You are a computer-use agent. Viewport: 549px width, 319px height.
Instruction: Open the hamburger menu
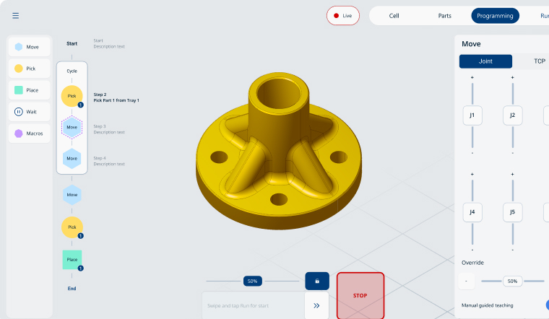click(16, 16)
